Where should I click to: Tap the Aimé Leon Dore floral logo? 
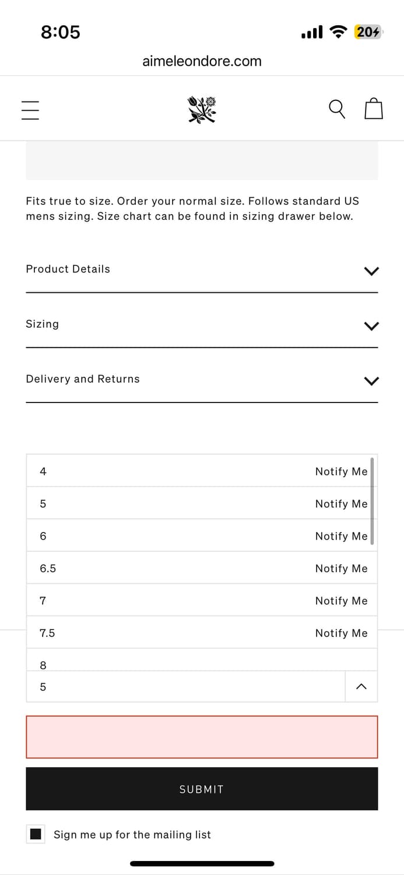pyautogui.click(x=202, y=109)
